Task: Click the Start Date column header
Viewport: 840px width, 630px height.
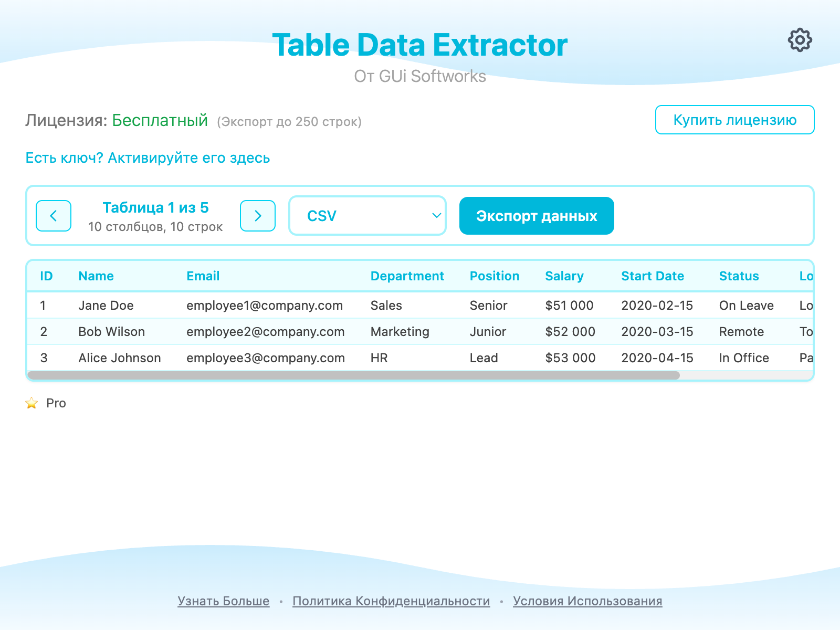Action: click(653, 276)
